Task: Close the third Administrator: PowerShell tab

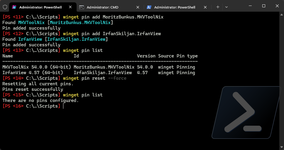Action: [205, 7]
